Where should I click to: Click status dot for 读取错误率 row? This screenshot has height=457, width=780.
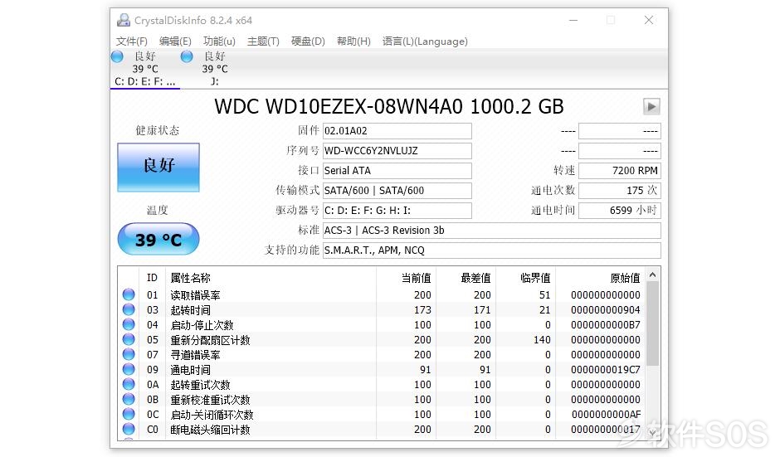click(129, 295)
